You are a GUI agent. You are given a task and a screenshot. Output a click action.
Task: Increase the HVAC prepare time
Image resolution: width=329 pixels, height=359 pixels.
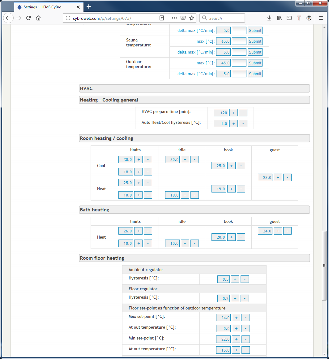(x=233, y=113)
